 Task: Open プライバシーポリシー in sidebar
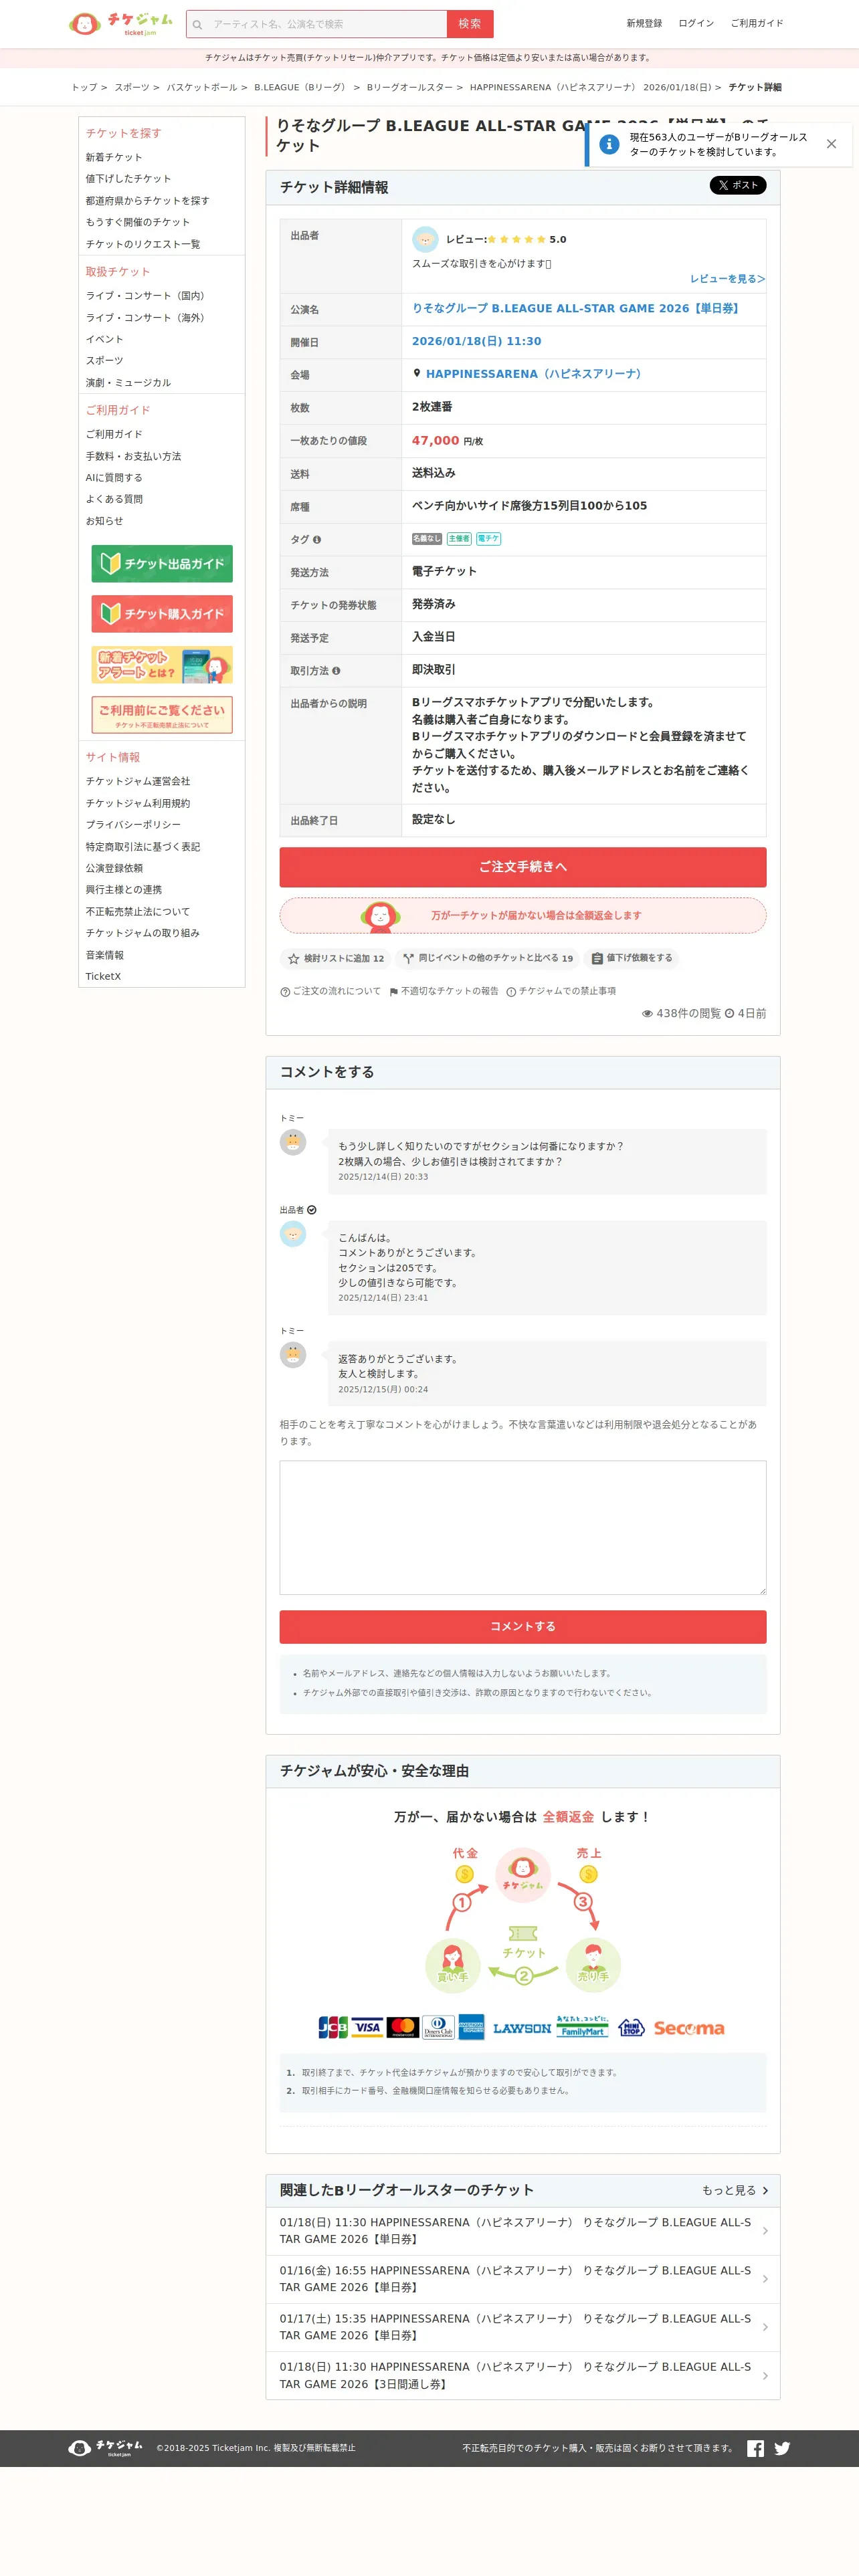pyautogui.click(x=133, y=825)
